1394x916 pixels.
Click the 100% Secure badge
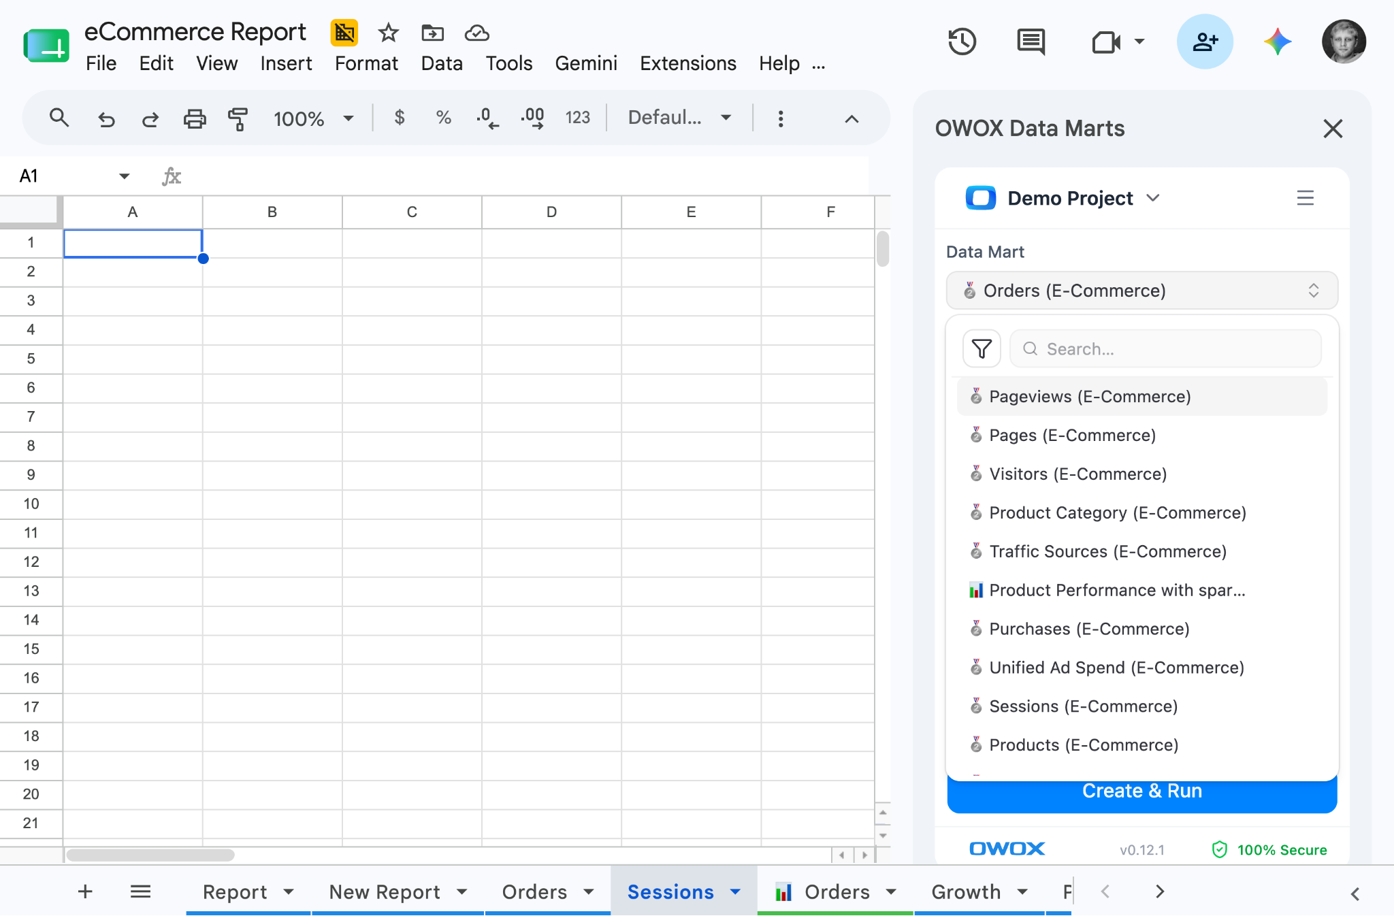click(x=1269, y=849)
